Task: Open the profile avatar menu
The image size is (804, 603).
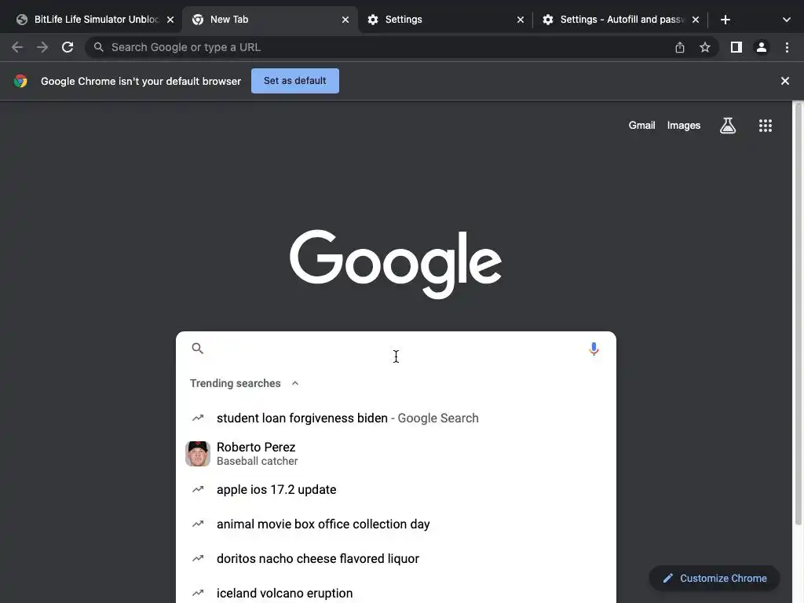Action: pyautogui.click(x=762, y=47)
